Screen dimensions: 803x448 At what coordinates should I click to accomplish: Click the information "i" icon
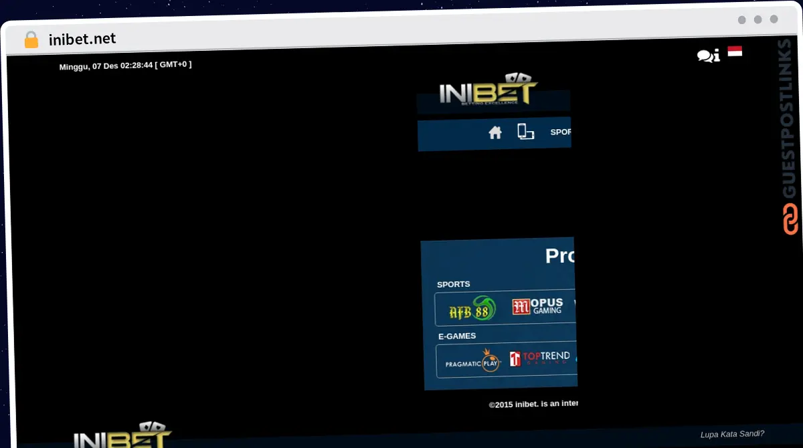coord(717,56)
